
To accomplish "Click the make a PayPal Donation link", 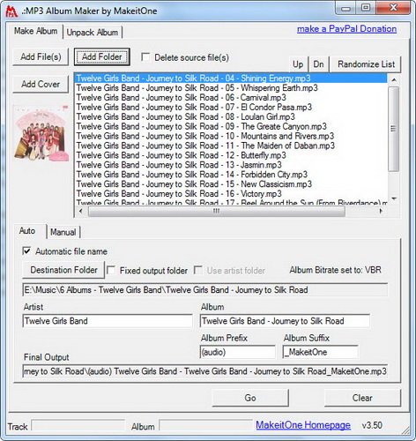I will click(346, 29).
